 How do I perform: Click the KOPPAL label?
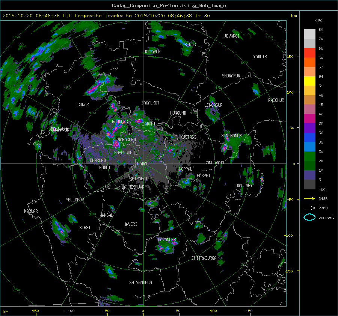point(186,169)
